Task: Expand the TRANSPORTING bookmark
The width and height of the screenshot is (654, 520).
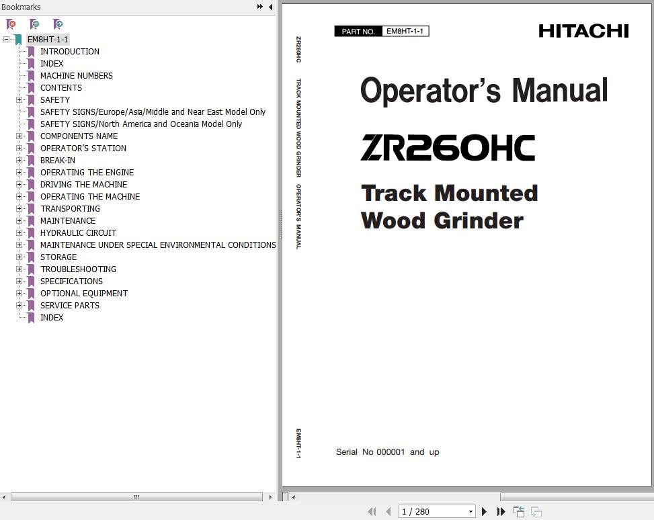Action: (19, 208)
